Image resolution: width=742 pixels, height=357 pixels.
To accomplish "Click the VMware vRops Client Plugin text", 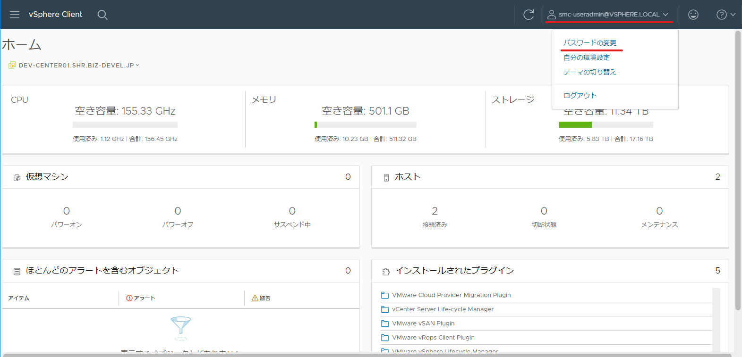I will 433,338.
